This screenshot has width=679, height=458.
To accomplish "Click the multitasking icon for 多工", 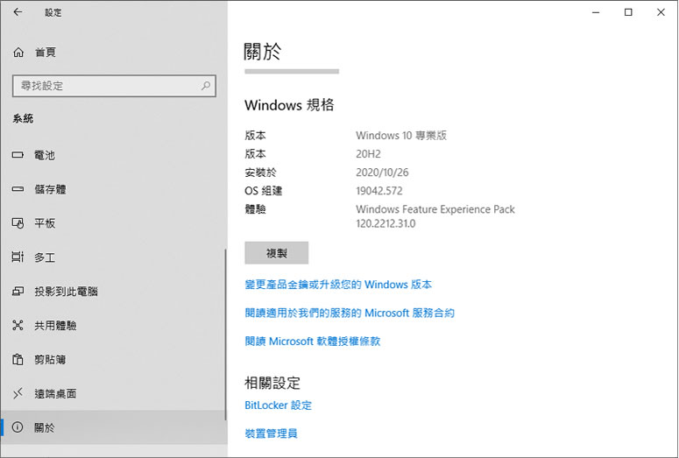I will (x=18, y=257).
